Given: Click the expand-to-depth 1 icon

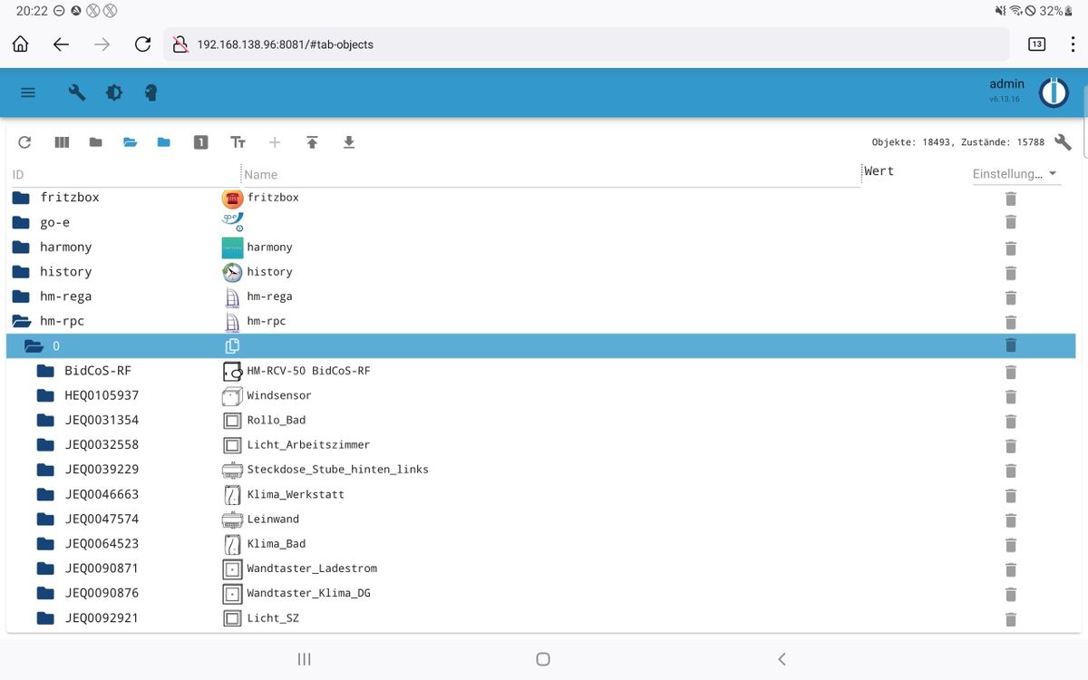Looking at the screenshot, I should click(x=201, y=142).
